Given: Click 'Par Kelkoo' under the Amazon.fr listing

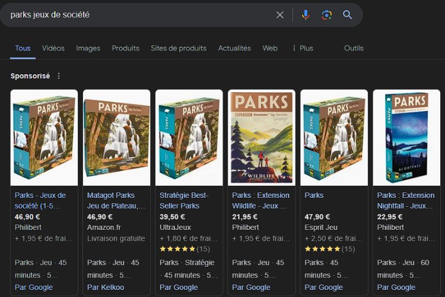Looking at the screenshot, I should (x=106, y=287).
